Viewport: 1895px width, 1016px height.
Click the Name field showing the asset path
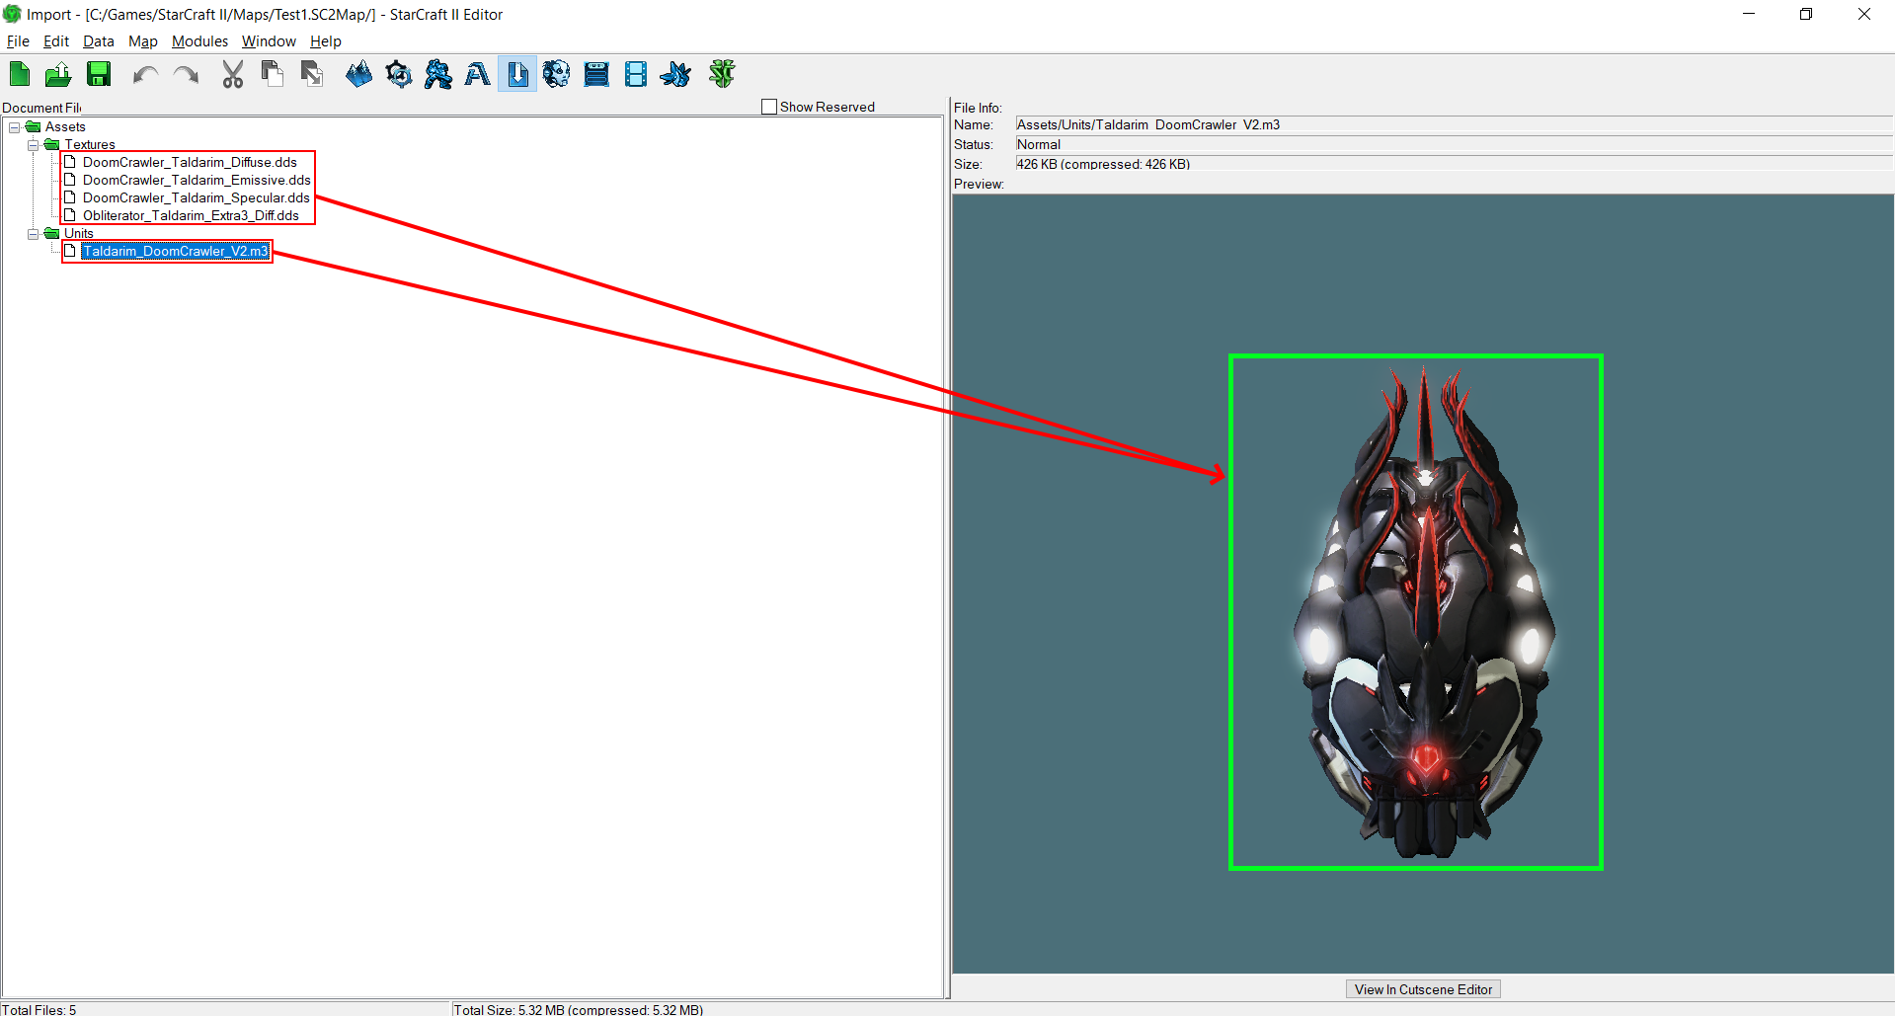tap(1454, 125)
